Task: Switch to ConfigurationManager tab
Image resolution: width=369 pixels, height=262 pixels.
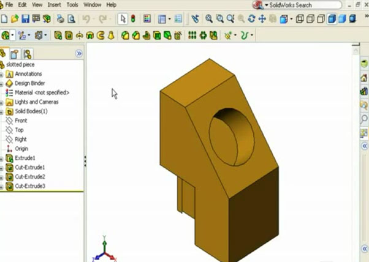Action: [x=28, y=54]
